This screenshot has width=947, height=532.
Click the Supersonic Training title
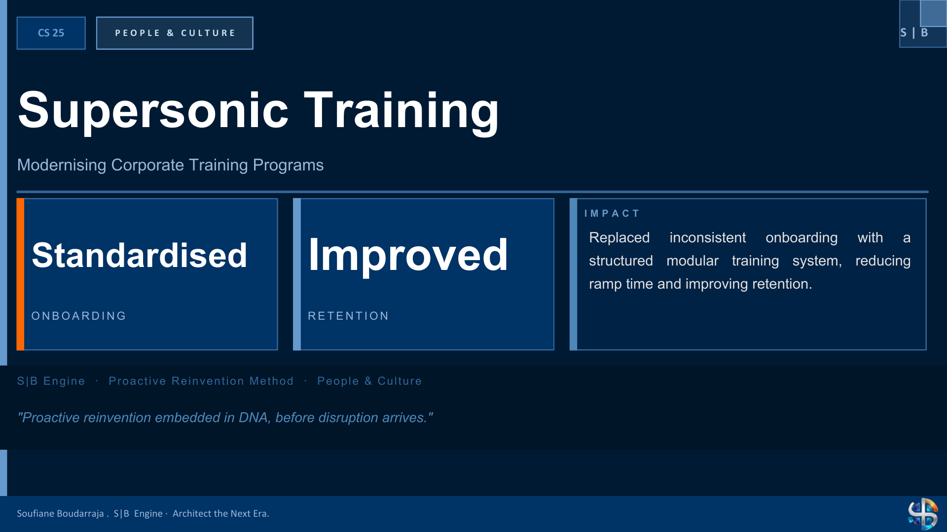258,110
